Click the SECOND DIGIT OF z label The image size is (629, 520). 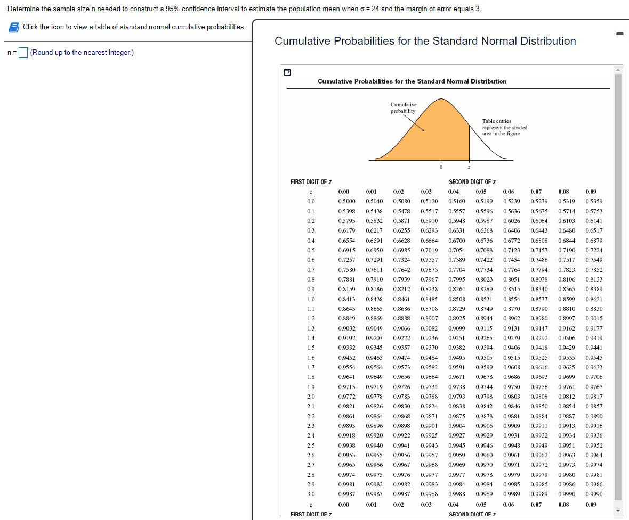pos(472,181)
